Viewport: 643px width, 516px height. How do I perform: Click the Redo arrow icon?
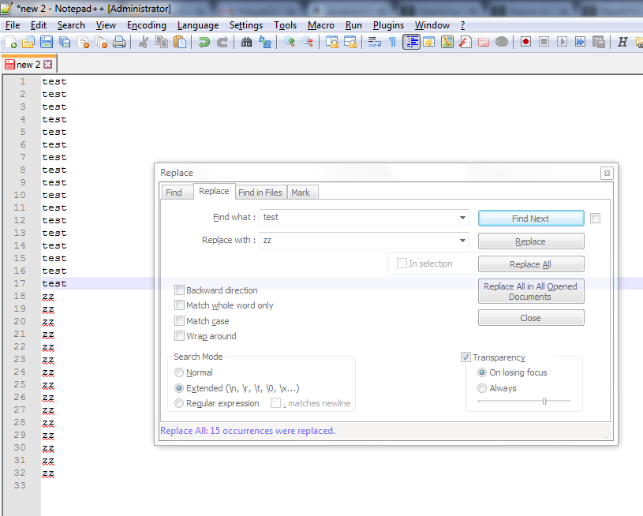[x=222, y=42]
